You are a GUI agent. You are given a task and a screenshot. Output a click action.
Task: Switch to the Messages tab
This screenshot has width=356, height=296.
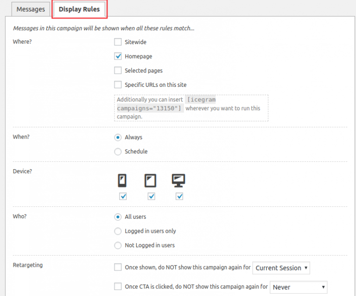point(31,9)
